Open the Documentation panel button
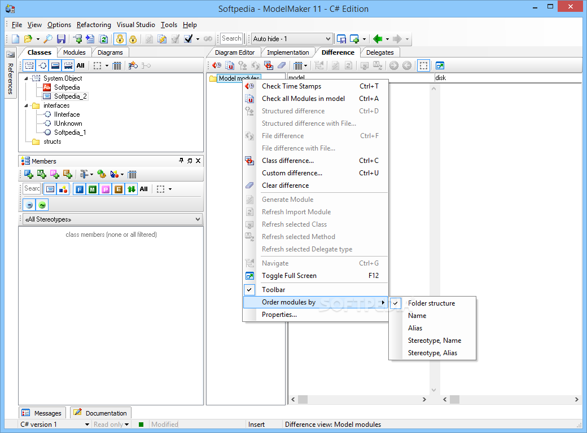 [x=100, y=413]
